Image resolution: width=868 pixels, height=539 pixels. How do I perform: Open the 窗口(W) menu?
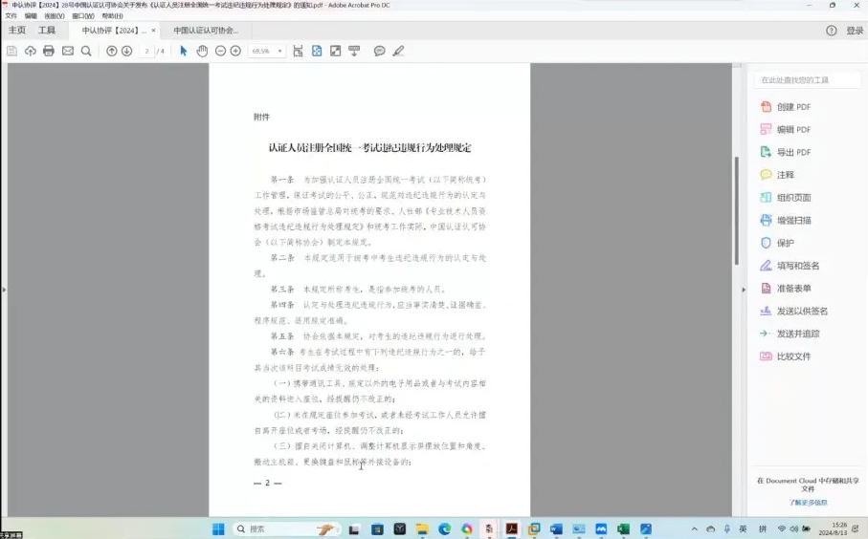point(83,16)
